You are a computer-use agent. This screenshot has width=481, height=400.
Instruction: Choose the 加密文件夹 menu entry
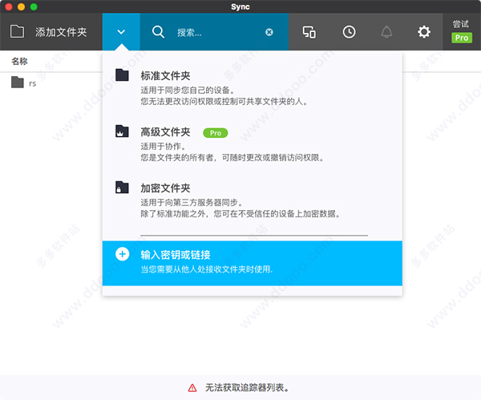253,200
